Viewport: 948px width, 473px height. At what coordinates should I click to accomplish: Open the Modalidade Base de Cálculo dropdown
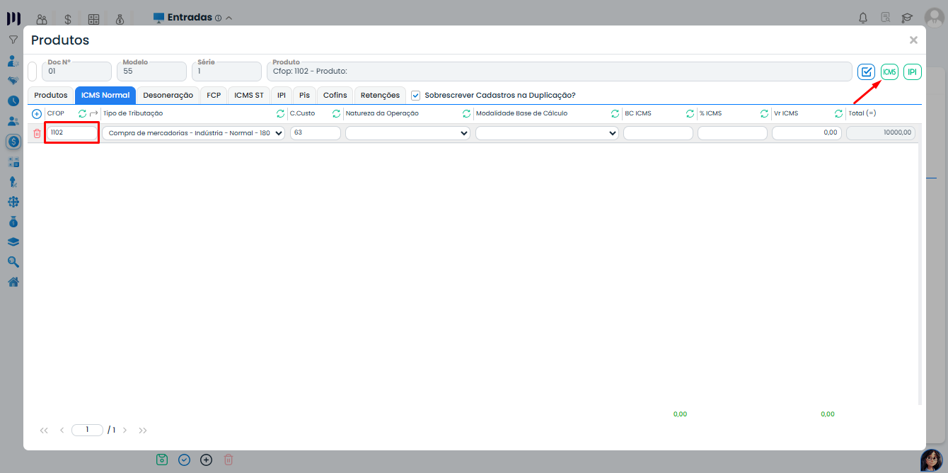[547, 133]
